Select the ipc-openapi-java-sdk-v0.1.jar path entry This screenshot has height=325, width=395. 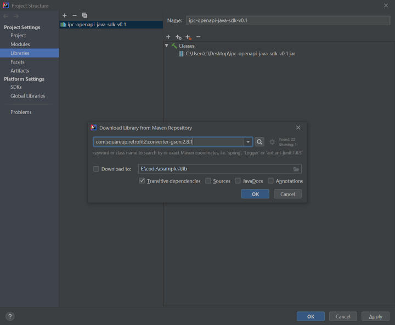click(x=240, y=54)
